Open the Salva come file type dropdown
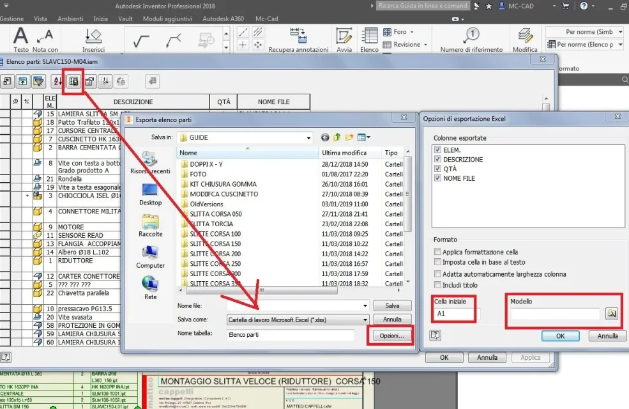629x409 pixels. click(x=365, y=320)
